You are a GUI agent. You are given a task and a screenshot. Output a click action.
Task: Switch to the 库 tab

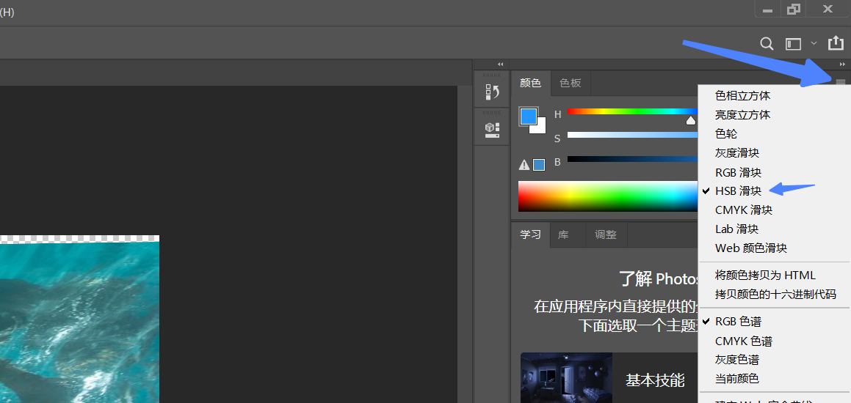[x=563, y=234]
